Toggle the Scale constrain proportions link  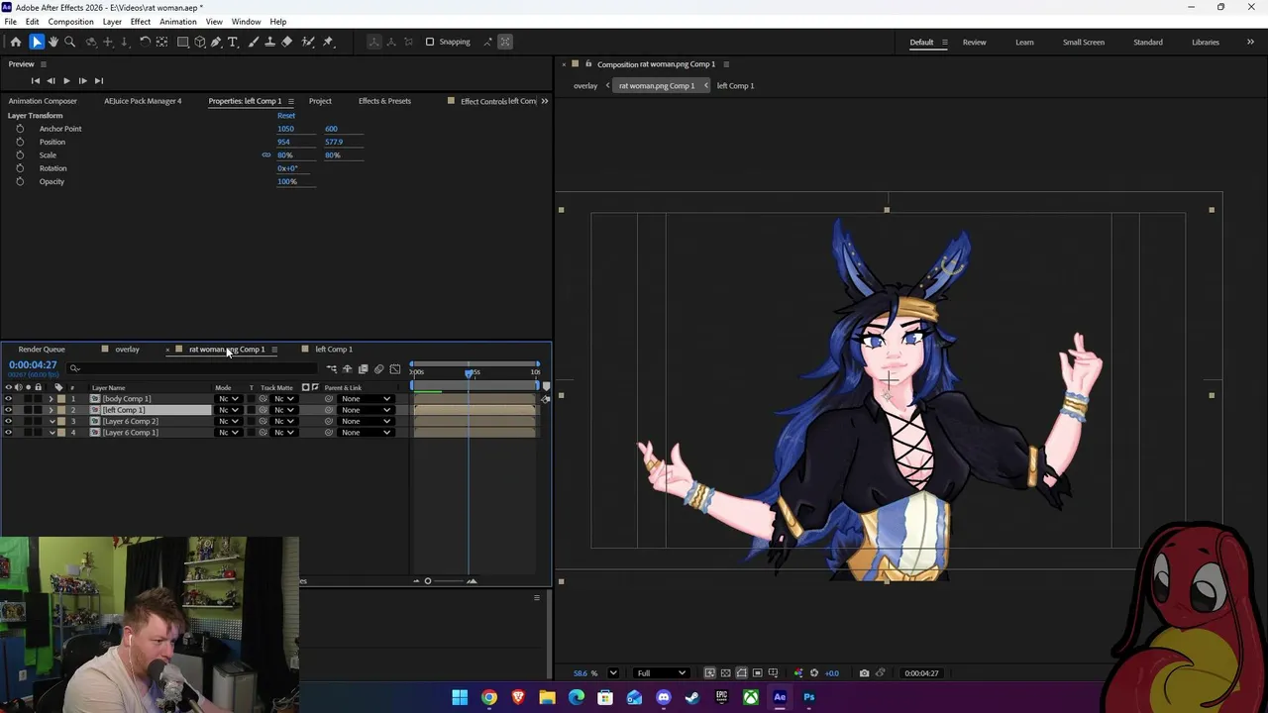click(265, 154)
